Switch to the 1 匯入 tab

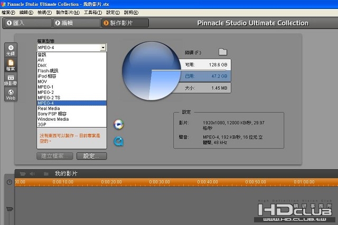pyautogui.click(x=27, y=23)
